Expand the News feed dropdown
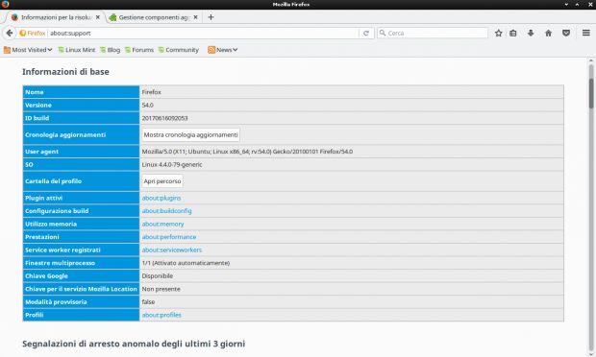596x357 pixels. (x=222, y=50)
